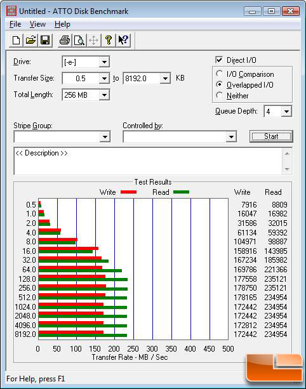
Task: Click the status bar help text
Action: pos(36,379)
